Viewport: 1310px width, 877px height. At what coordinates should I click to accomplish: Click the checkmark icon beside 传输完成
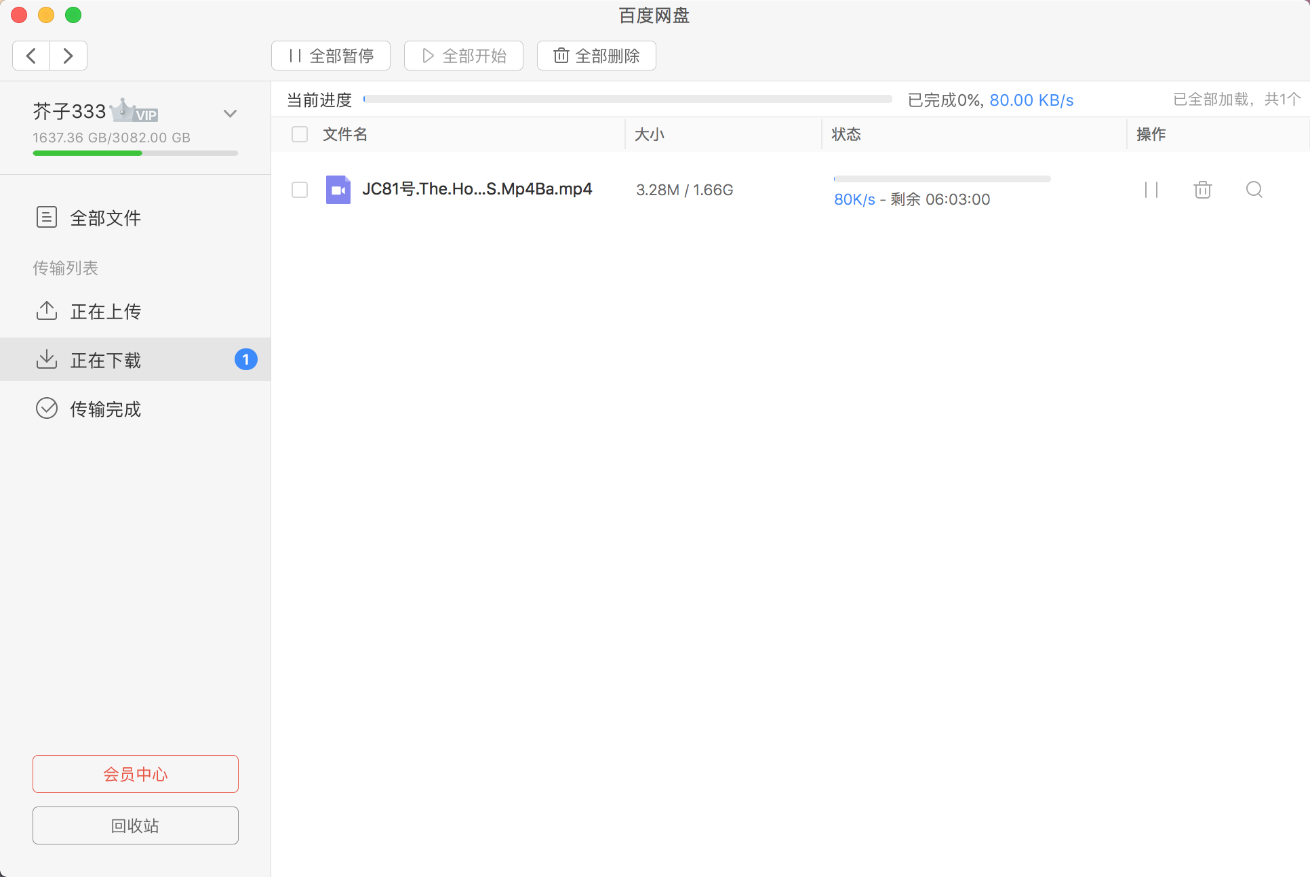[46, 409]
